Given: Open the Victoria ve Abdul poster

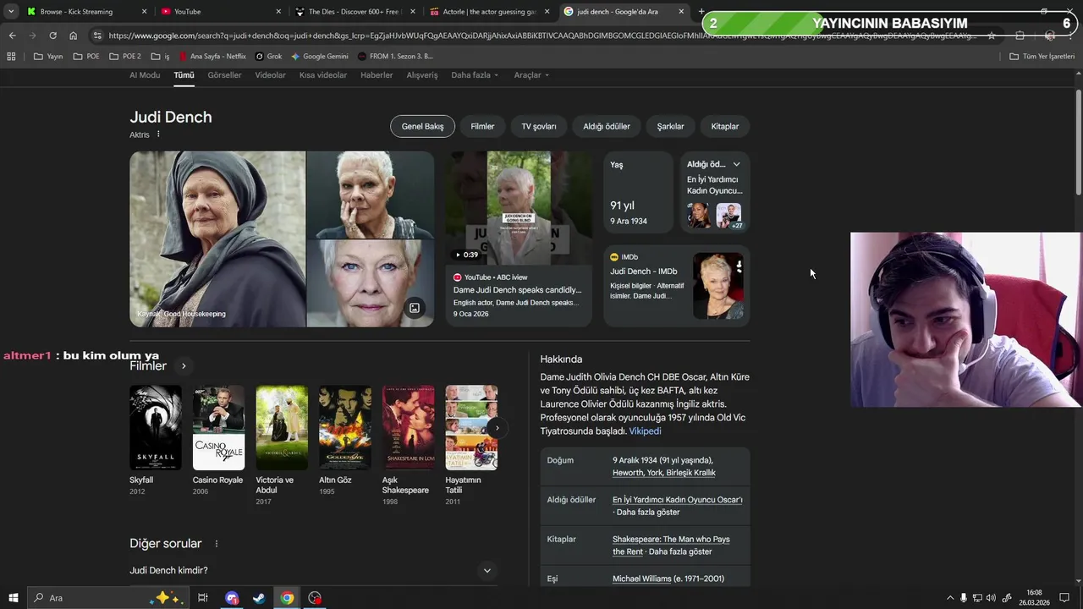Looking at the screenshot, I should (x=282, y=428).
